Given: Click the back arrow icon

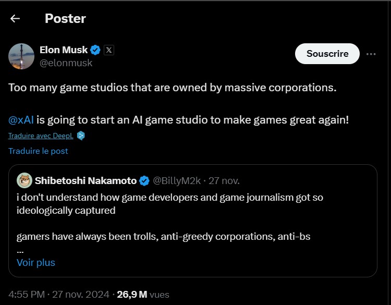Looking at the screenshot, I should (x=15, y=19).
